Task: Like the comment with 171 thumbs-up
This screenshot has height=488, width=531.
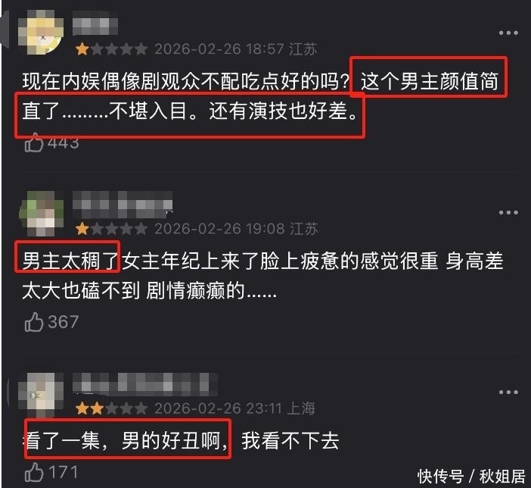Action: click(34, 472)
